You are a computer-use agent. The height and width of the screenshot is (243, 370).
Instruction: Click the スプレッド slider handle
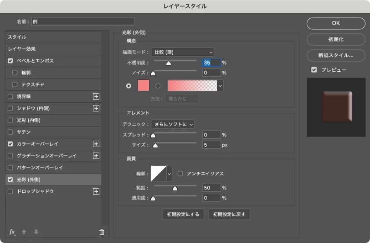point(153,135)
